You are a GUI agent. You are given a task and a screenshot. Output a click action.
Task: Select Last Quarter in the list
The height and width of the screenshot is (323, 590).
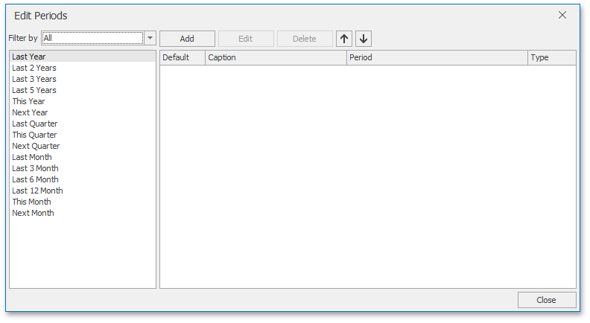pos(34,124)
